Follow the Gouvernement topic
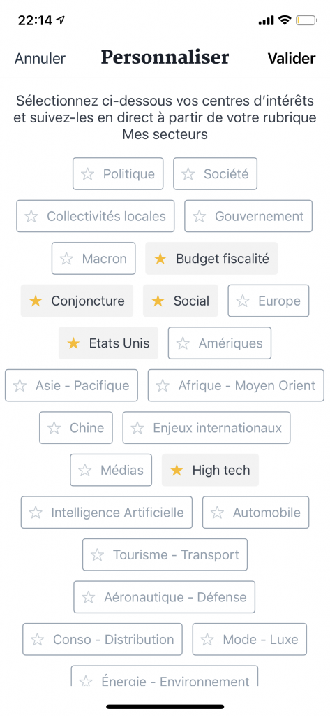This screenshot has height=716, width=330. pyautogui.click(x=248, y=216)
